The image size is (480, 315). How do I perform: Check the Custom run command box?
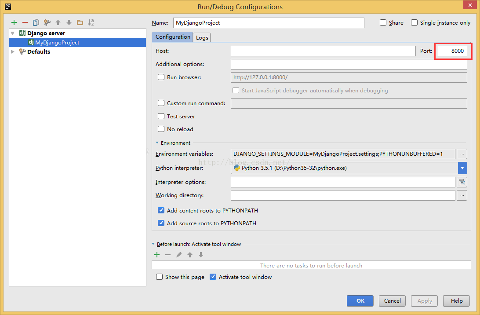point(161,103)
